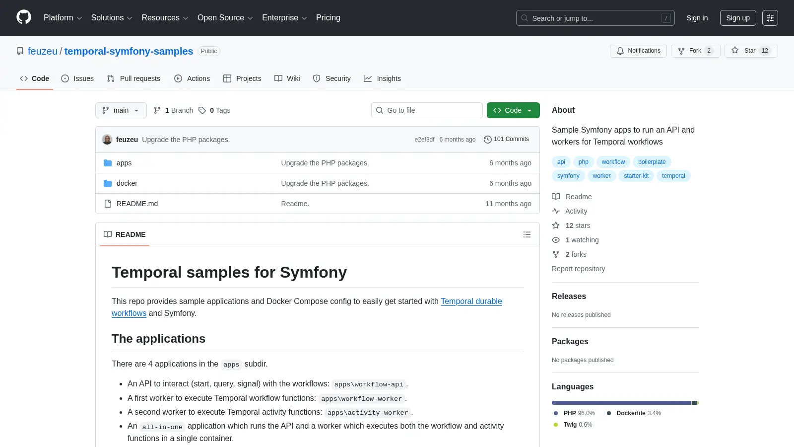Open the command palette icon in header
This screenshot has width=794, height=447.
[770, 18]
